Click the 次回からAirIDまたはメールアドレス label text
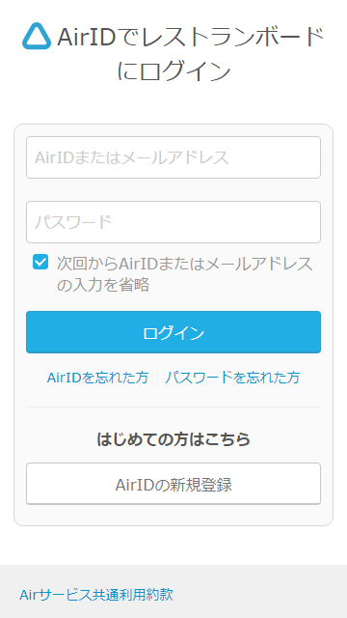Screen dimensions: 347x618 point(185,264)
